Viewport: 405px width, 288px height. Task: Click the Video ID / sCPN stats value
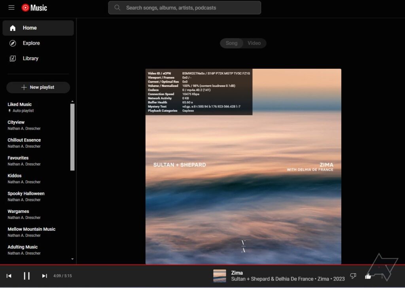click(216, 73)
